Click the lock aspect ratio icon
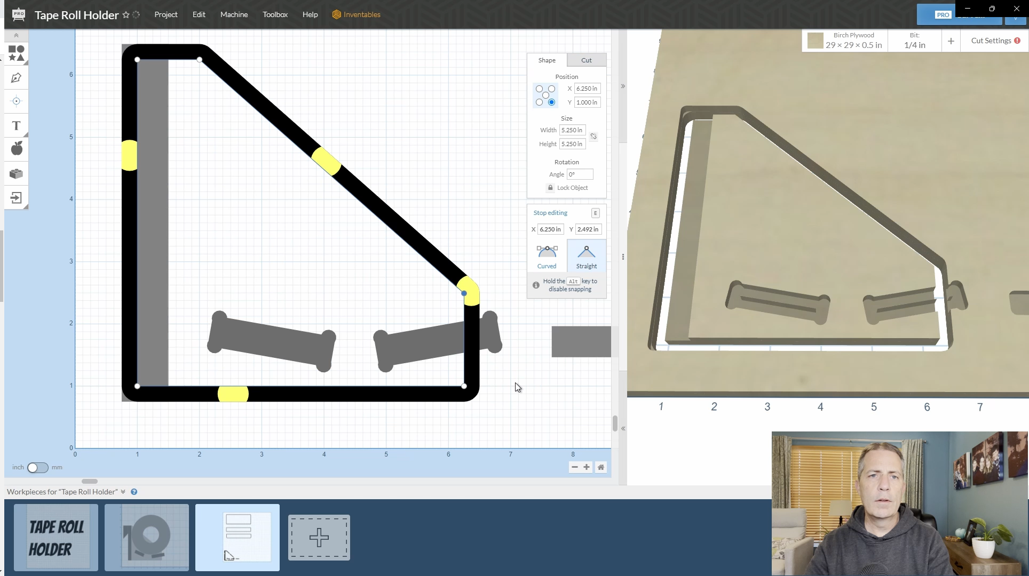The height and width of the screenshot is (576, 1029). (x=593, y=137)
